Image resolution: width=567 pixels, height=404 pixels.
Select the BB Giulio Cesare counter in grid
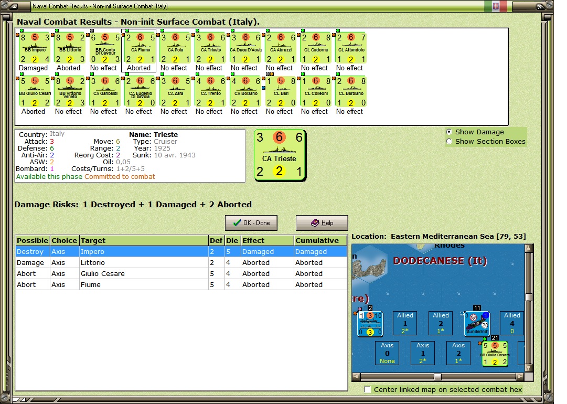[35, 91]
